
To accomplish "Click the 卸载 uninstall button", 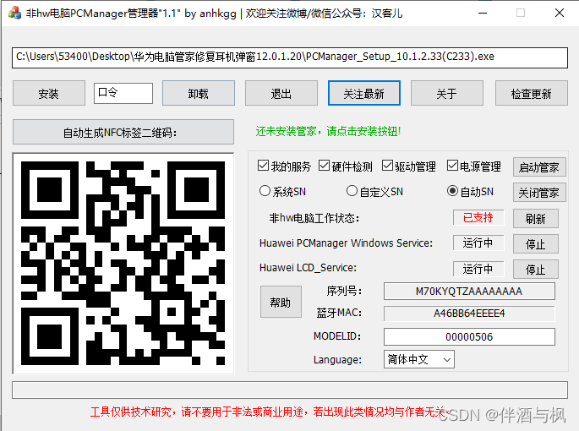I will pyautogui.click(x=199, y=94).
